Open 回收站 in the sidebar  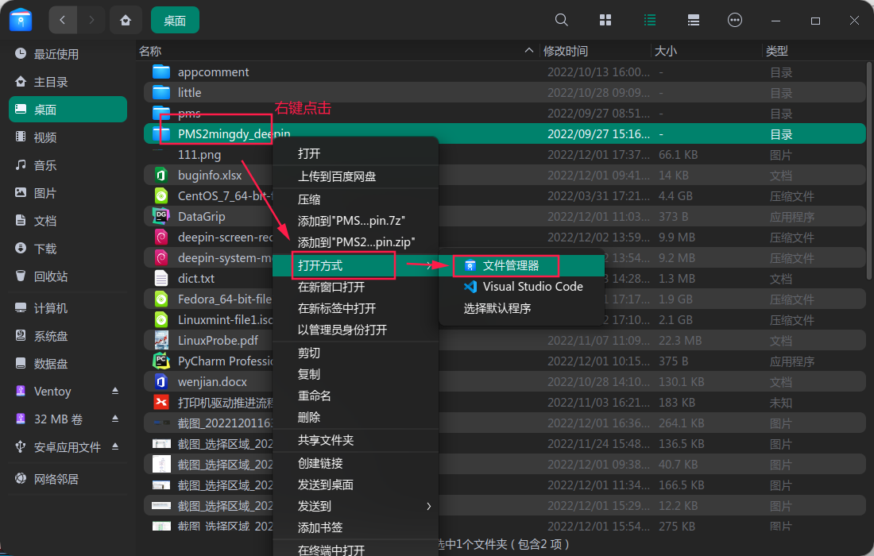click(68, 276)
